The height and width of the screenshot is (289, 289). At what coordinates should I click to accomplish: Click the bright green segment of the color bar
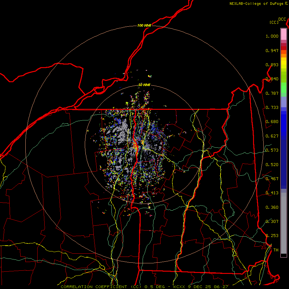click(x=284, y=88)
